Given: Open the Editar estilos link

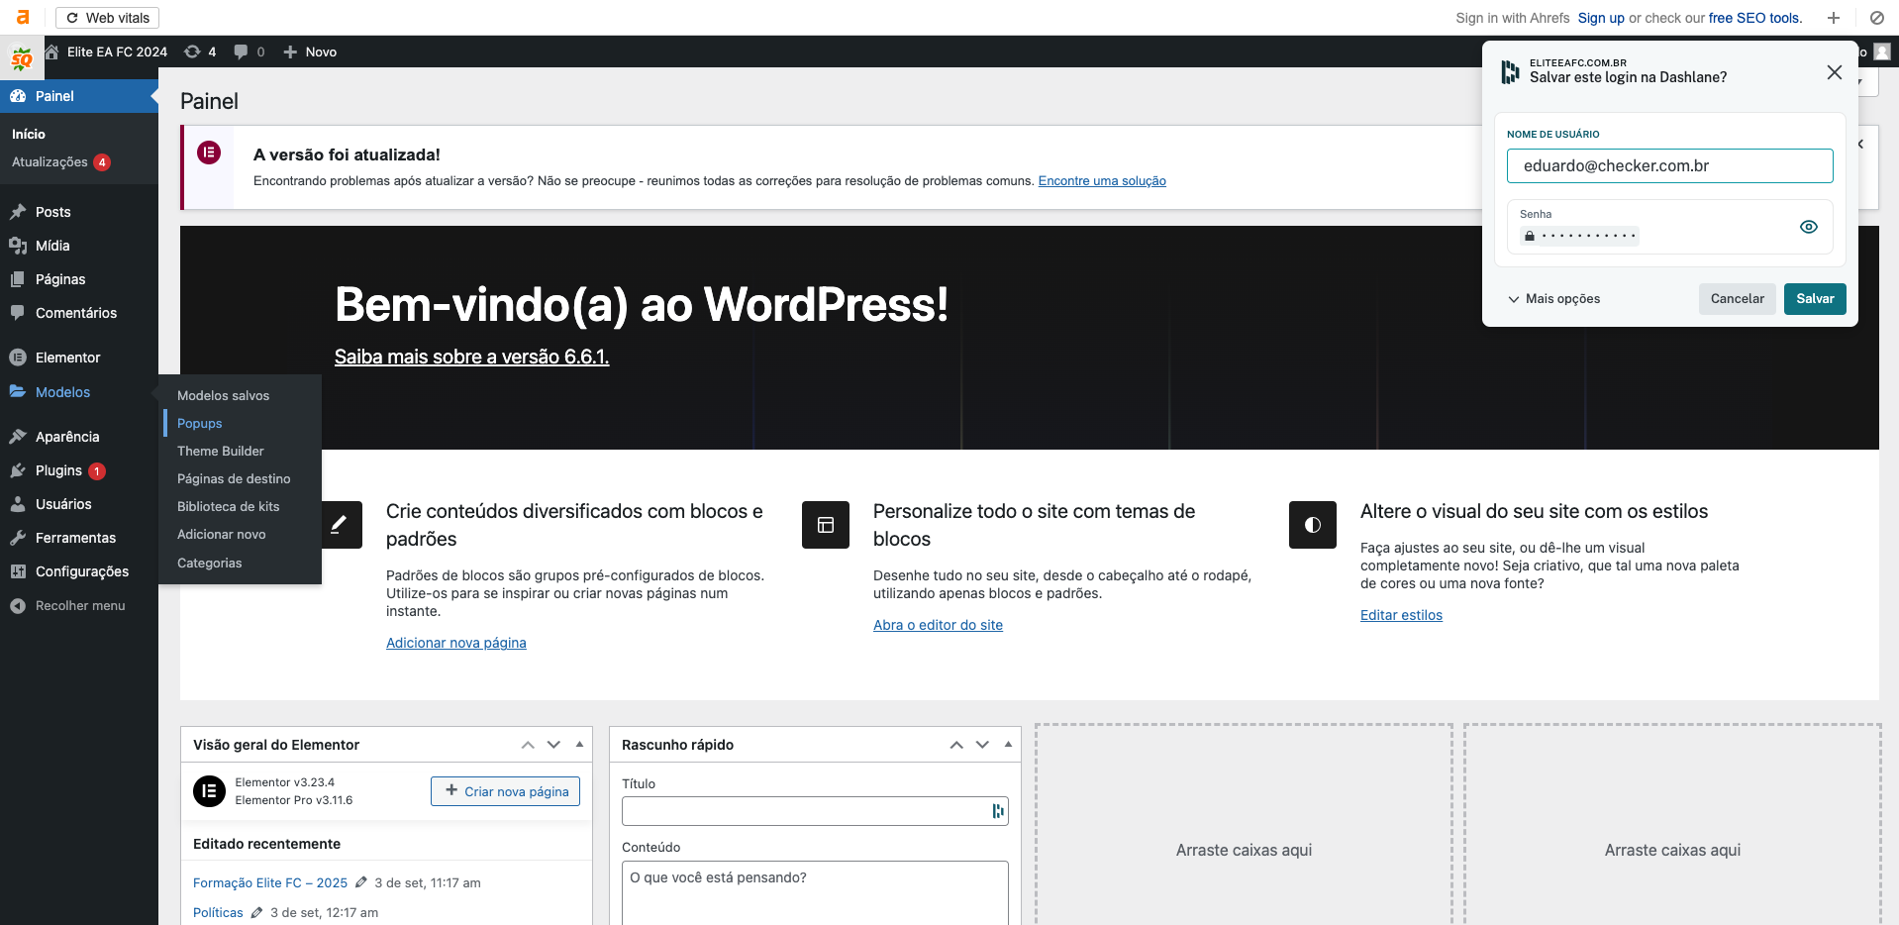Looking at the screenshot, I should click(x=1401, y=615).
